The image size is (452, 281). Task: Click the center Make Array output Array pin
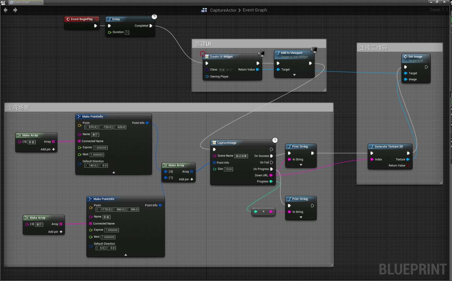(191, 171)
